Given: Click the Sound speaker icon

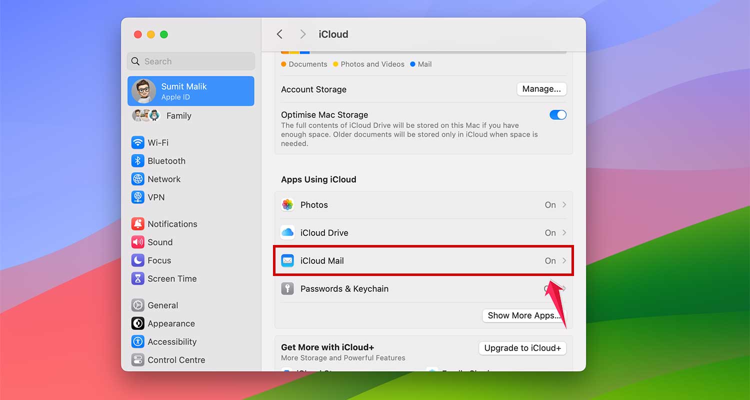Looking at the screenshot, I should 137,242.
